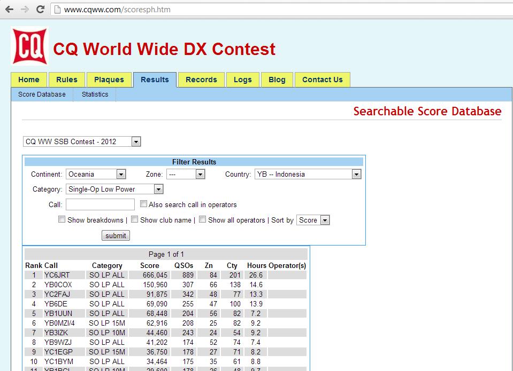Click the score 666,045
This screenshot has width=513, height=371.
tap(155, 275)
